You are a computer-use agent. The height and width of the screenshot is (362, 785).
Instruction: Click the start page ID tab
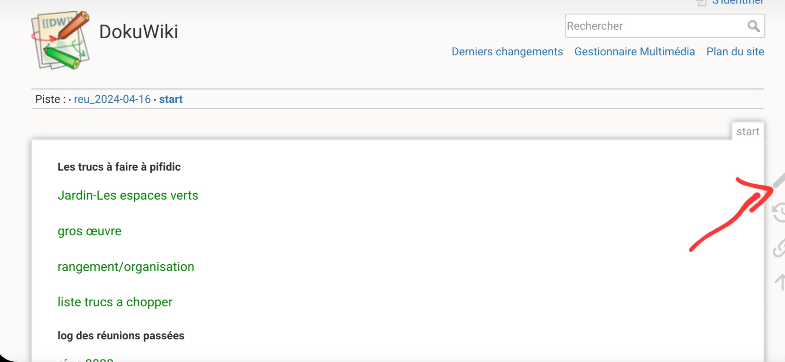[747, 132]
